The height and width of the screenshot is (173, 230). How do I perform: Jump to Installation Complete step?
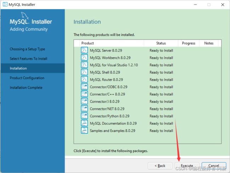[x=26, y=88]
